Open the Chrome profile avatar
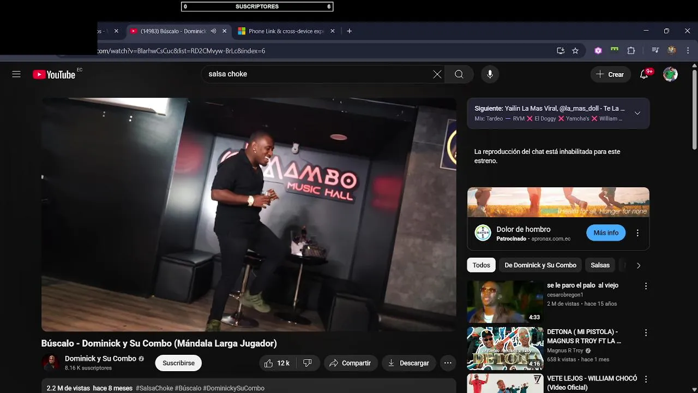Viewport: 698px width, 393px height. coord(672,50)
